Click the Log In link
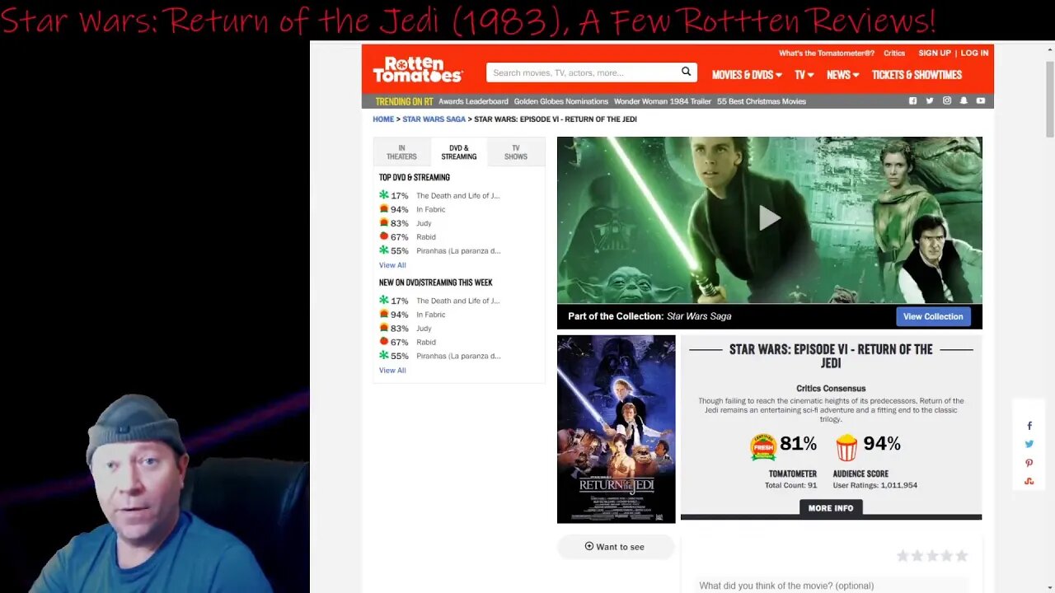 pyautogui.click(x=974, y=53)
